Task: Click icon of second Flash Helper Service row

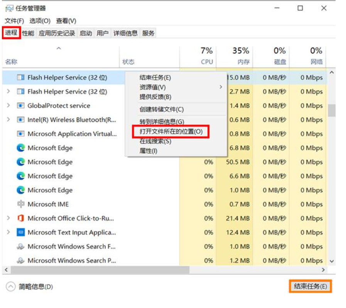Action: pyautogui.click(x=21, y=91)
